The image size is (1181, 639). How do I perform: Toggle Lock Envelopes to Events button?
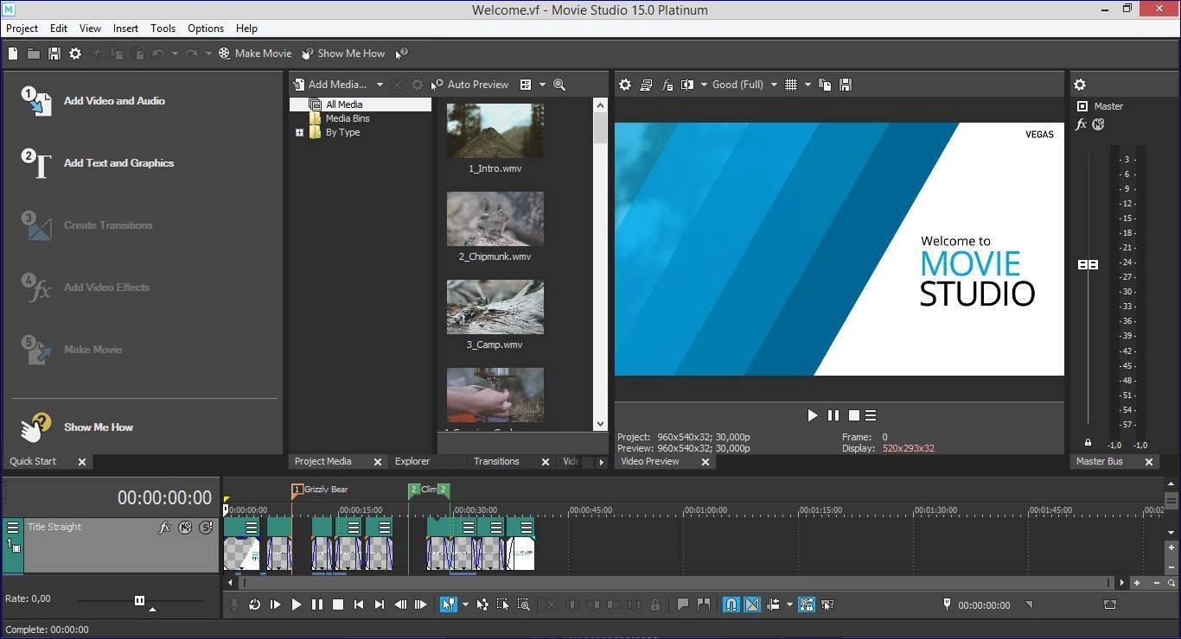coord(807,604)
